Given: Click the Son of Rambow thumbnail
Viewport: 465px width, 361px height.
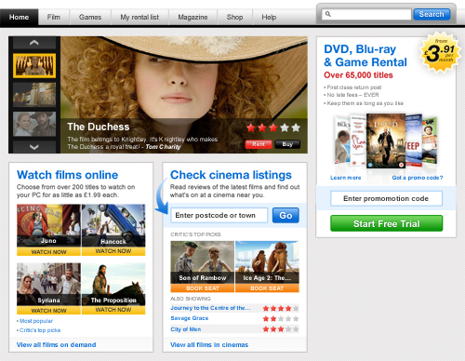Looking at the screenshot, I should [x=203, y=262].
